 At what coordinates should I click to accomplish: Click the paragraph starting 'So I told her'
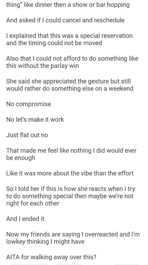tap(71, 196)
